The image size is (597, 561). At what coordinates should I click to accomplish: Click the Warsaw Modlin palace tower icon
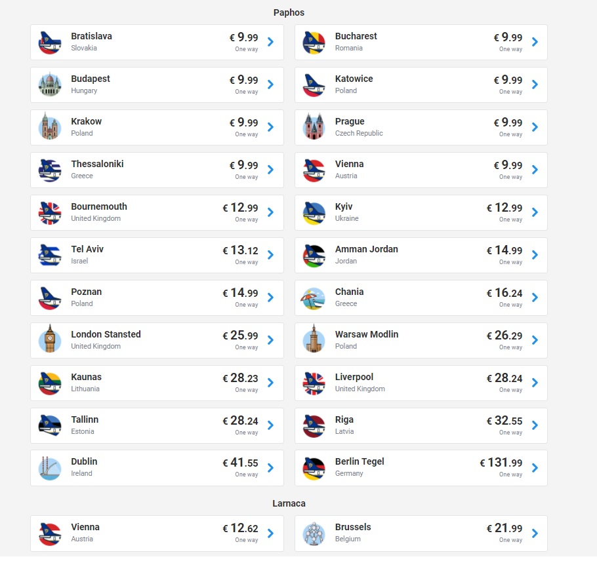pos(314,339)
